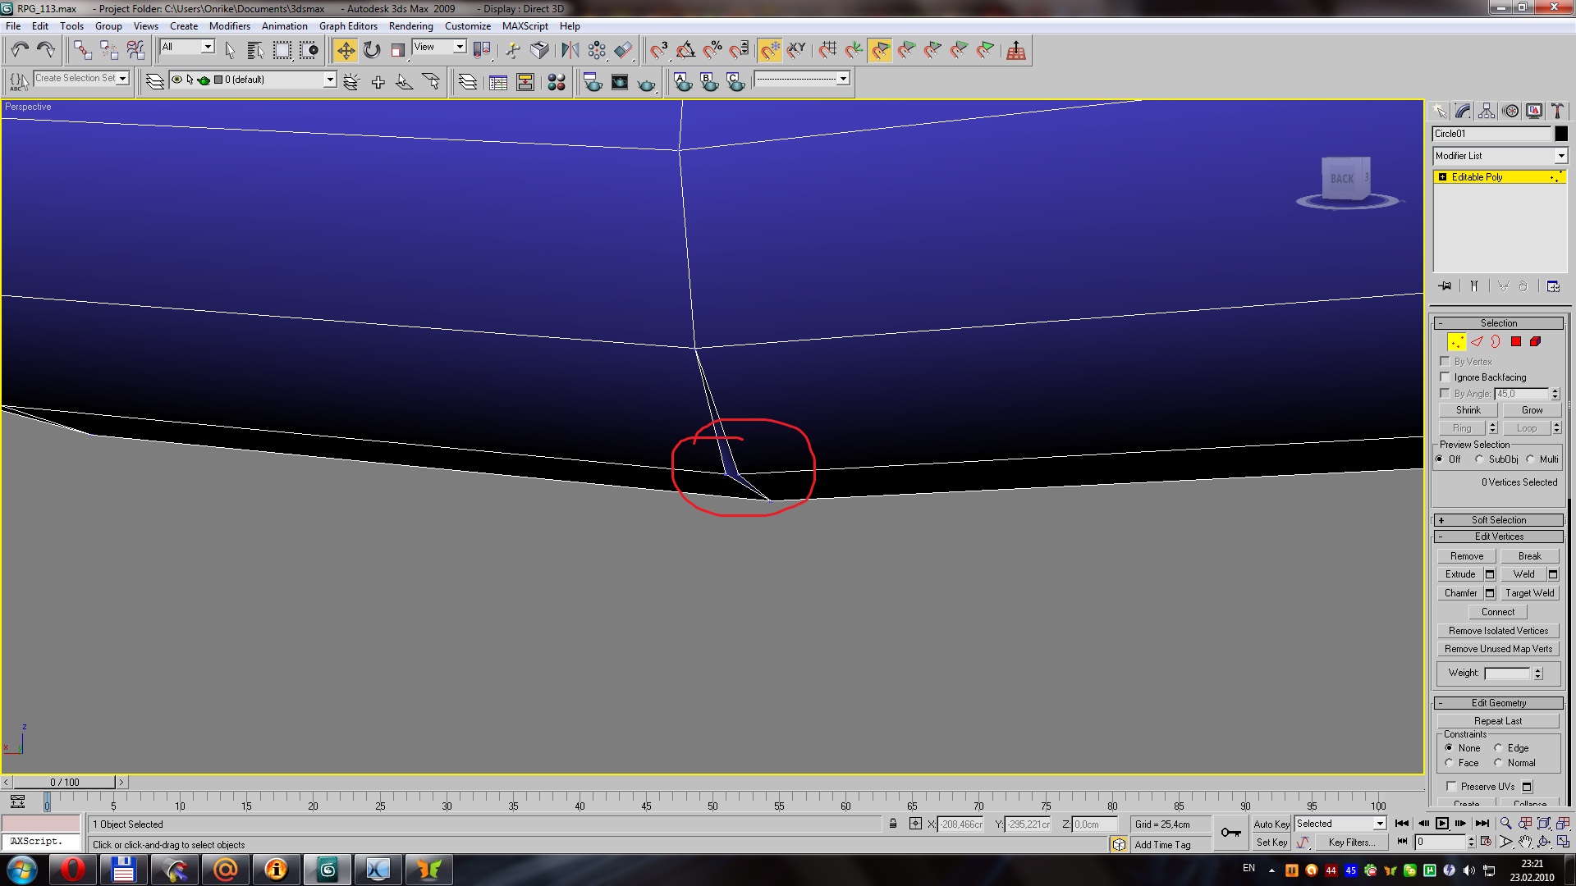1576x886 pixels.
Task: Click the Undo arrow icon
Action: (x=20, y=51)
